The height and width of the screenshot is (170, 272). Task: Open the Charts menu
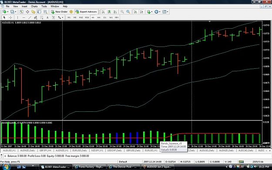(34, 6)
